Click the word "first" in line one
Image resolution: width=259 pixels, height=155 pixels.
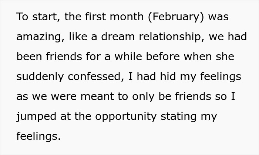[95, 17]
